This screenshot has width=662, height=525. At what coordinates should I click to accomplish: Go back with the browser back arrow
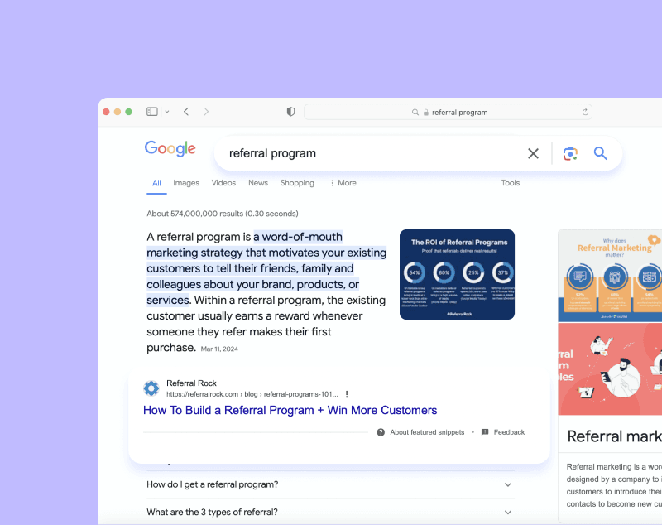tap(186, 112)
